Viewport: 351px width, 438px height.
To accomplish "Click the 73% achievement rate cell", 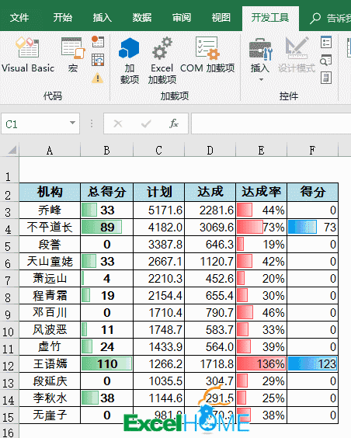I will [262, 227].
